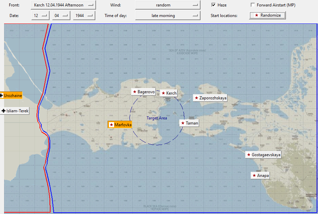Viewport: 318px width, 214px height.
Task: Choose the Kerch start location marker
Action: (x=168, y=93)
